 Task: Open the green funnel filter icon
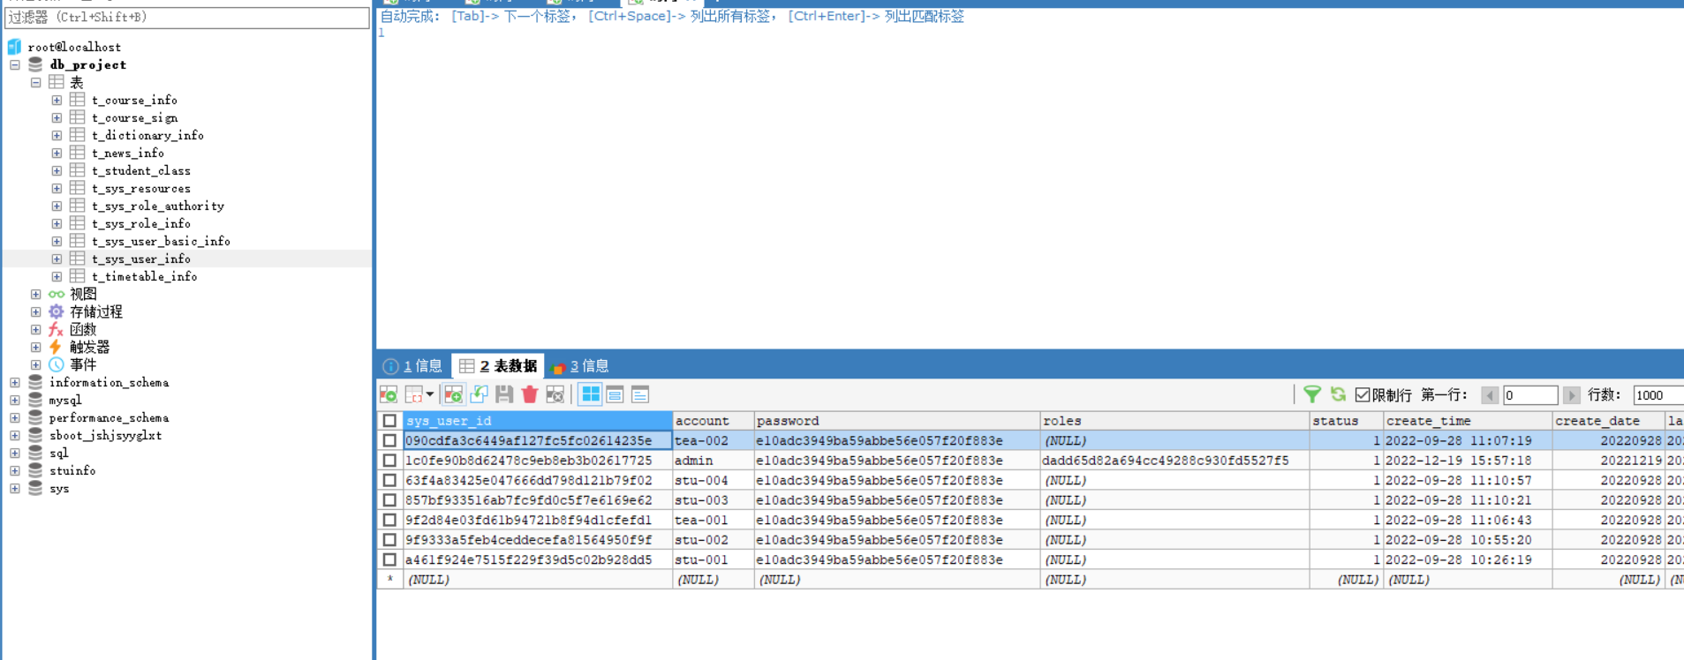pyautogui.click(x=1312, y=394)
